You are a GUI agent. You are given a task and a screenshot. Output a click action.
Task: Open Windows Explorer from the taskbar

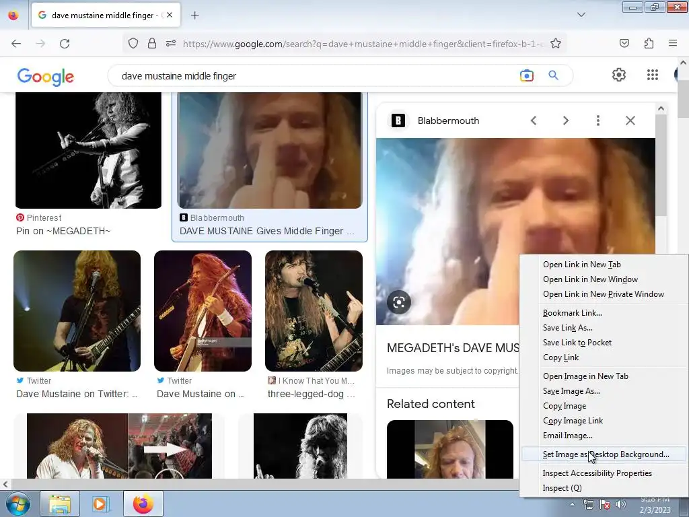(60, 504)
